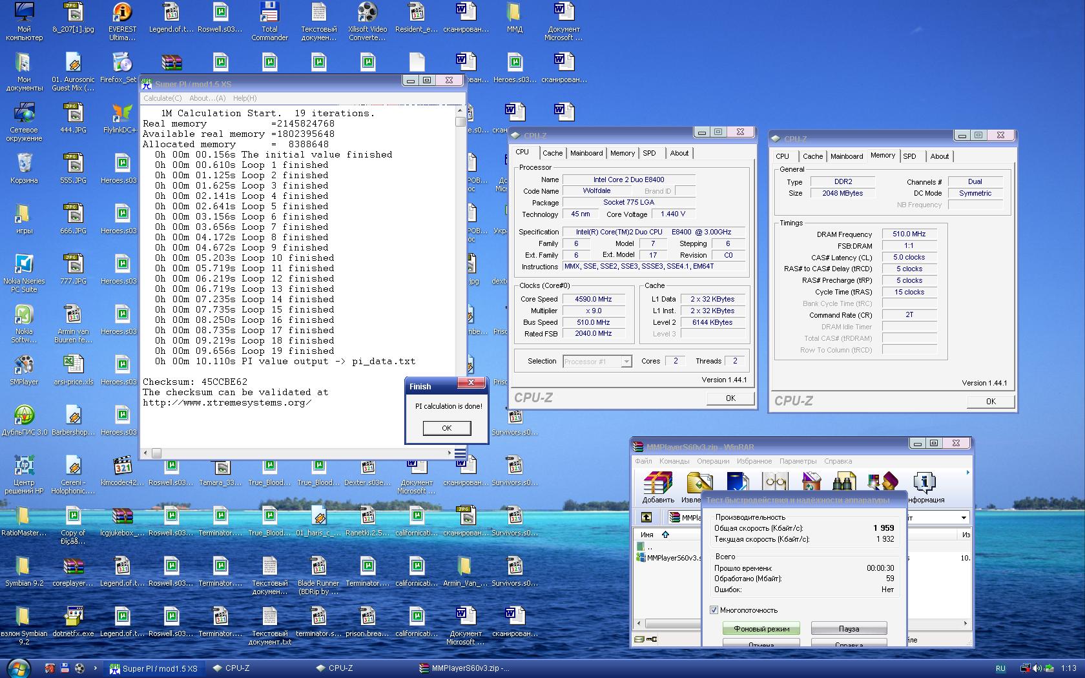Open Total Commander desktop icon
This screenshot has width=1085, height=678.
point(269,21)
